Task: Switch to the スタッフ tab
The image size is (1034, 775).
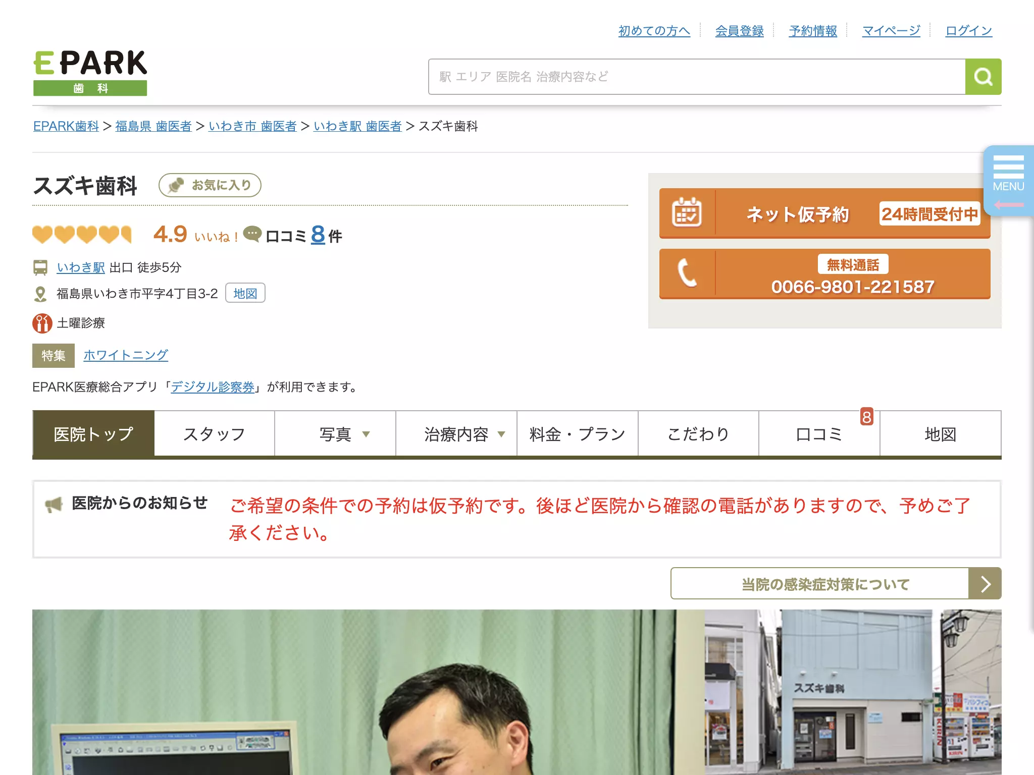Action: pyautogui.click(x=214, y=434)
